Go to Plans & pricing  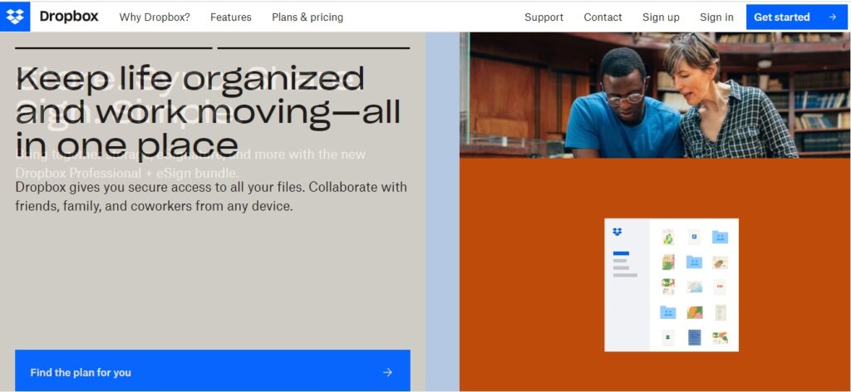point(307,17)
